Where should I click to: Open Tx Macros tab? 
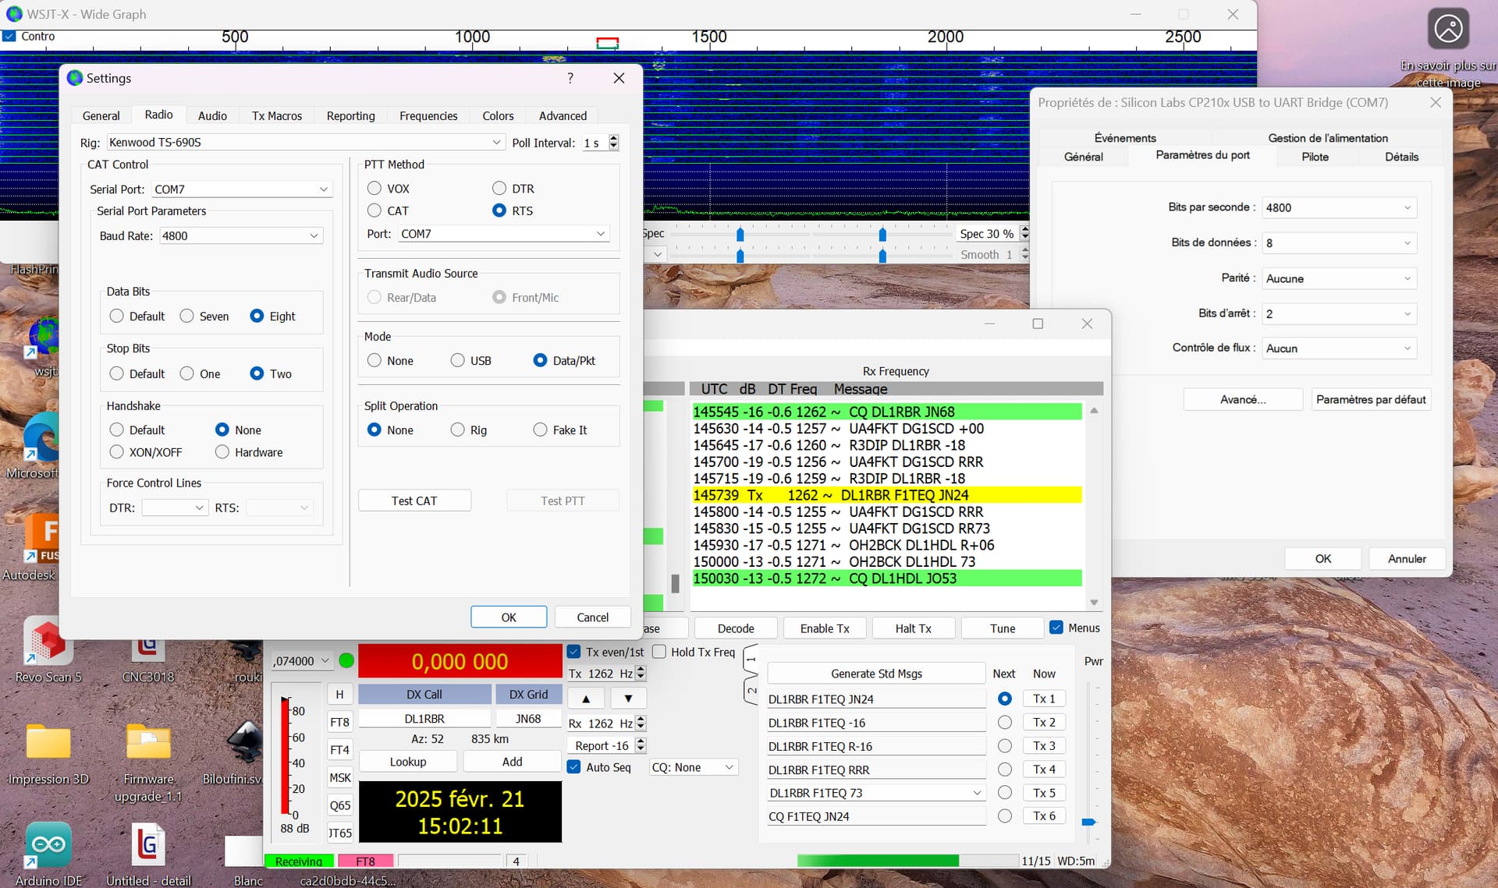(277, 115)
